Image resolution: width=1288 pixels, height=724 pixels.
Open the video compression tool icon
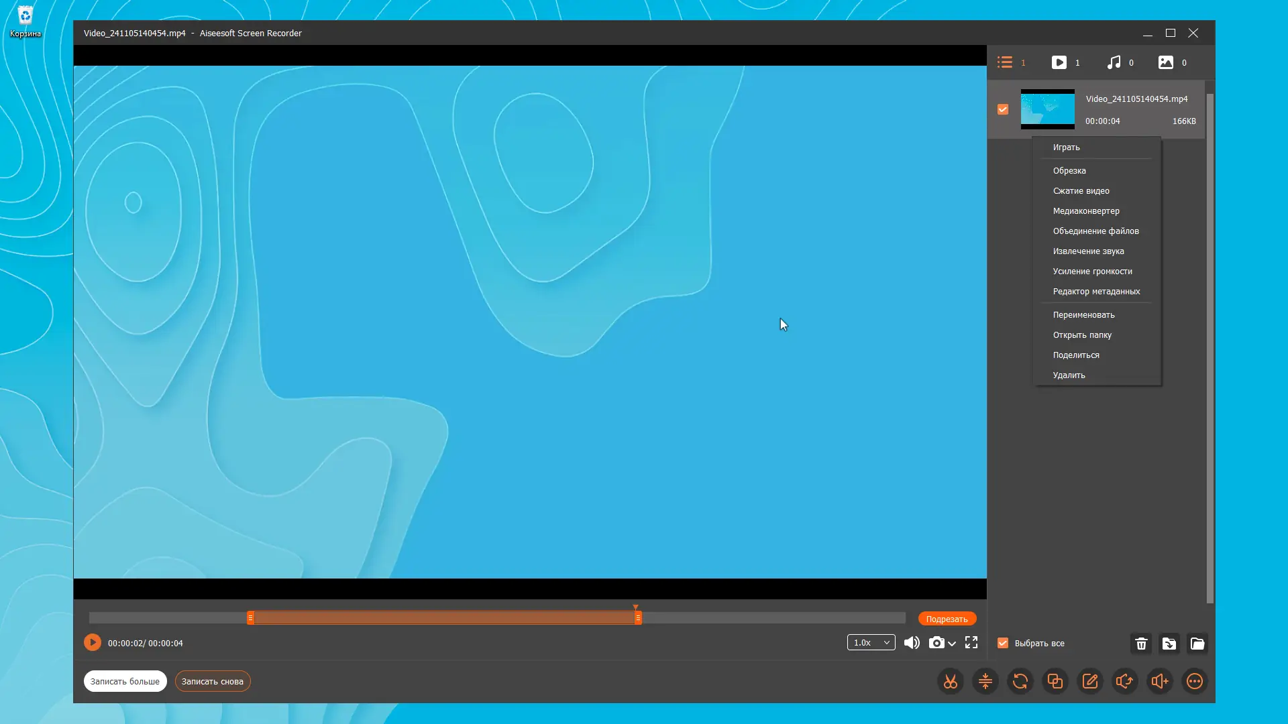pos(985,681)
